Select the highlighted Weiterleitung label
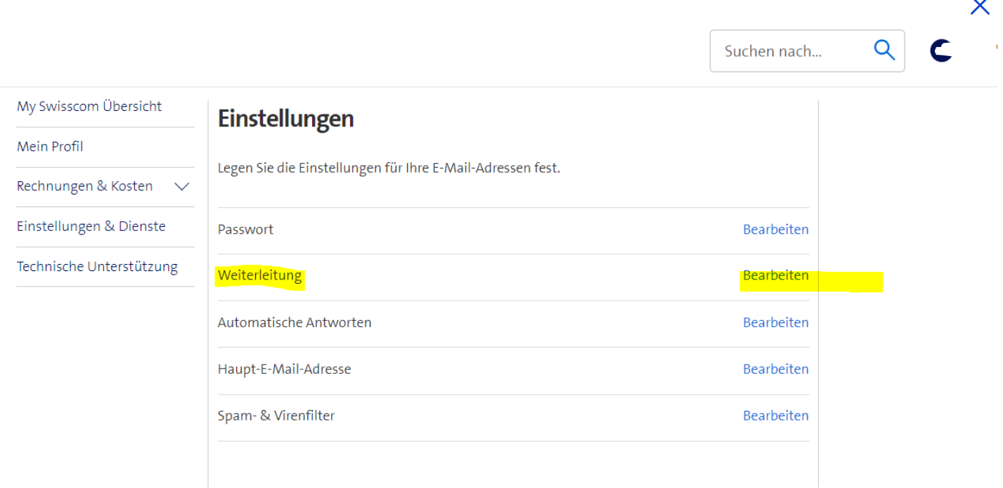 point(259,276)
